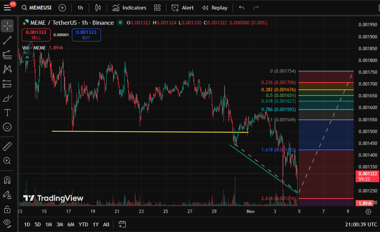Select the trend line drawing tool

coord(7,40)
